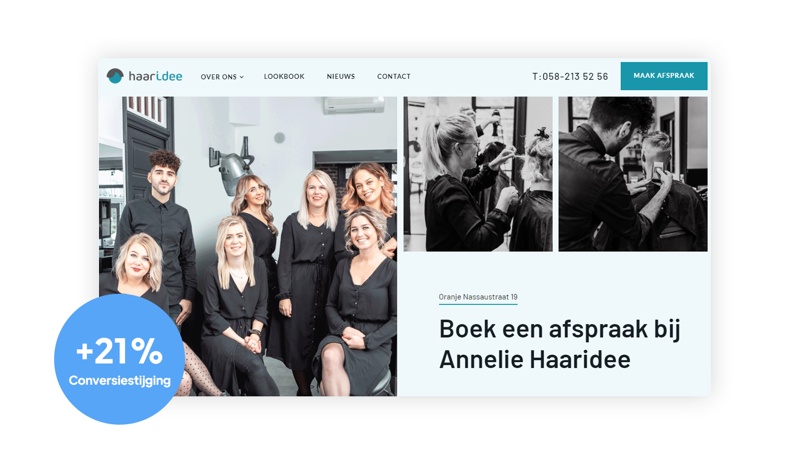Click the Conversiestijging label
Viewport: 809px width, 455px height.
pyautogui.click(x=120, y=381)
